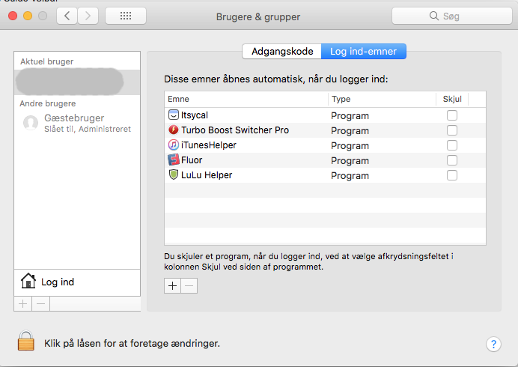Click the iTunesHelper app icon
The width and height of the screenshot is (518, 367).
coord(174,145)
